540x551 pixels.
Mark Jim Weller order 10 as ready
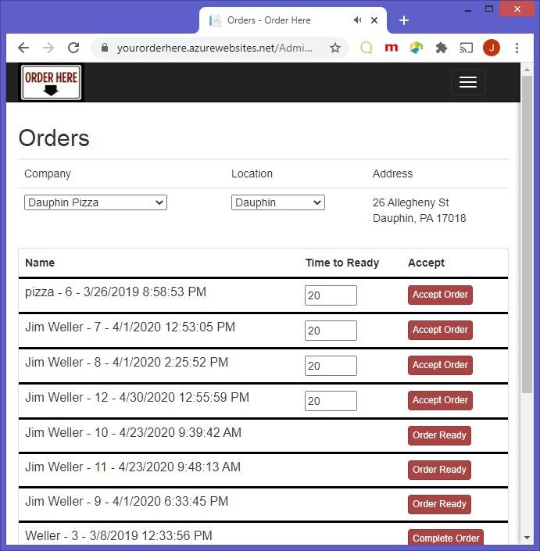coord(439,435)
